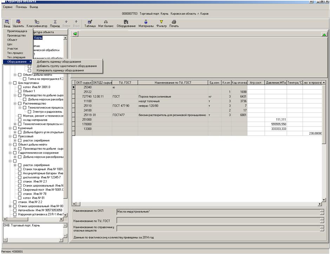330x254 pixels.
Task: Open the Сервис menu
Action: tap(8, 7)
